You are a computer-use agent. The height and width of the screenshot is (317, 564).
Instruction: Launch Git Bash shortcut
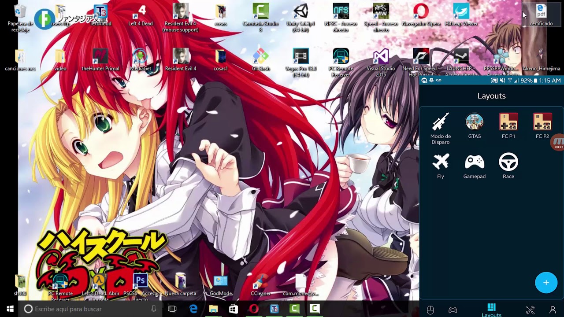[261, 61]
